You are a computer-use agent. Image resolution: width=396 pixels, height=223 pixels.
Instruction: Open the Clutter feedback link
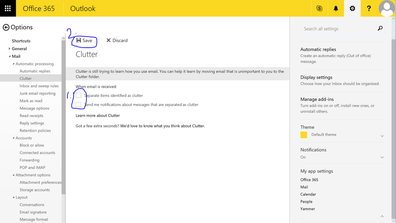click(x=163, y=126)
